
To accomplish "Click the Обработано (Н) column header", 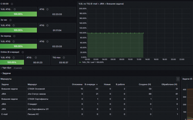I will [x=169, y=84].
